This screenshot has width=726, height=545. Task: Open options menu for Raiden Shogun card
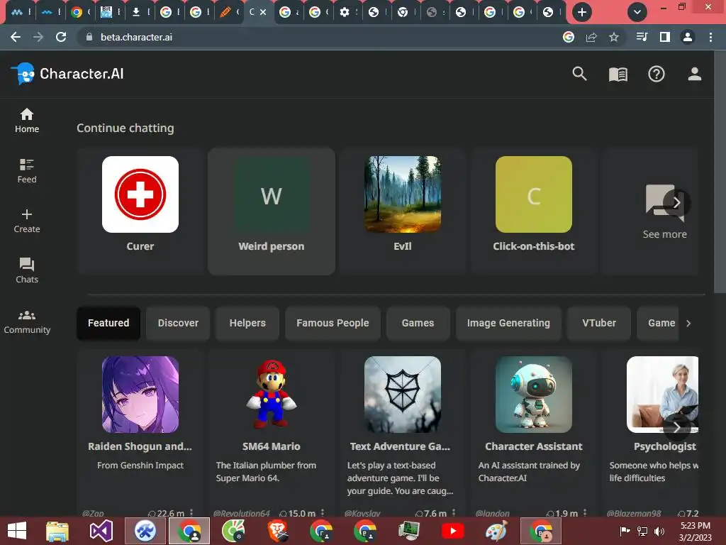click(191, 512)
